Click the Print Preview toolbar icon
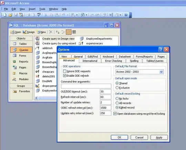 tap(33, 15)
